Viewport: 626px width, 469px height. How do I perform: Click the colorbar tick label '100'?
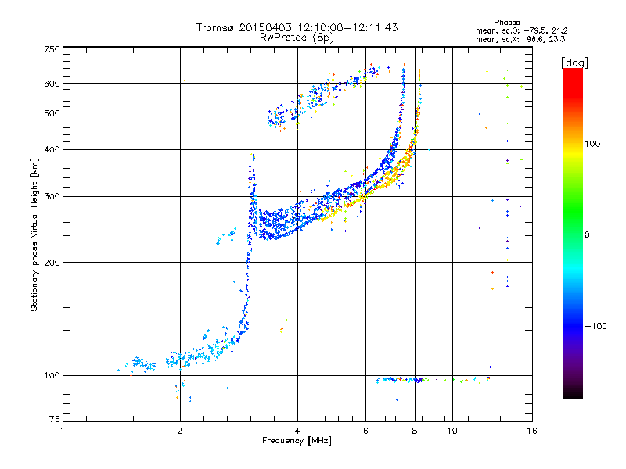tap(592, 144)
